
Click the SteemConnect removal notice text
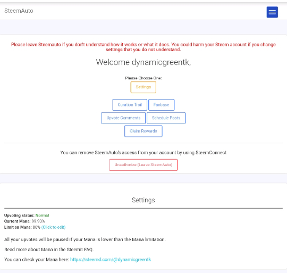click(x=143, y=153)
